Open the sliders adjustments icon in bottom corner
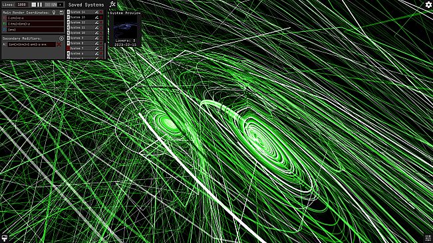The image size is (433, 243). [x=428, y=238]
